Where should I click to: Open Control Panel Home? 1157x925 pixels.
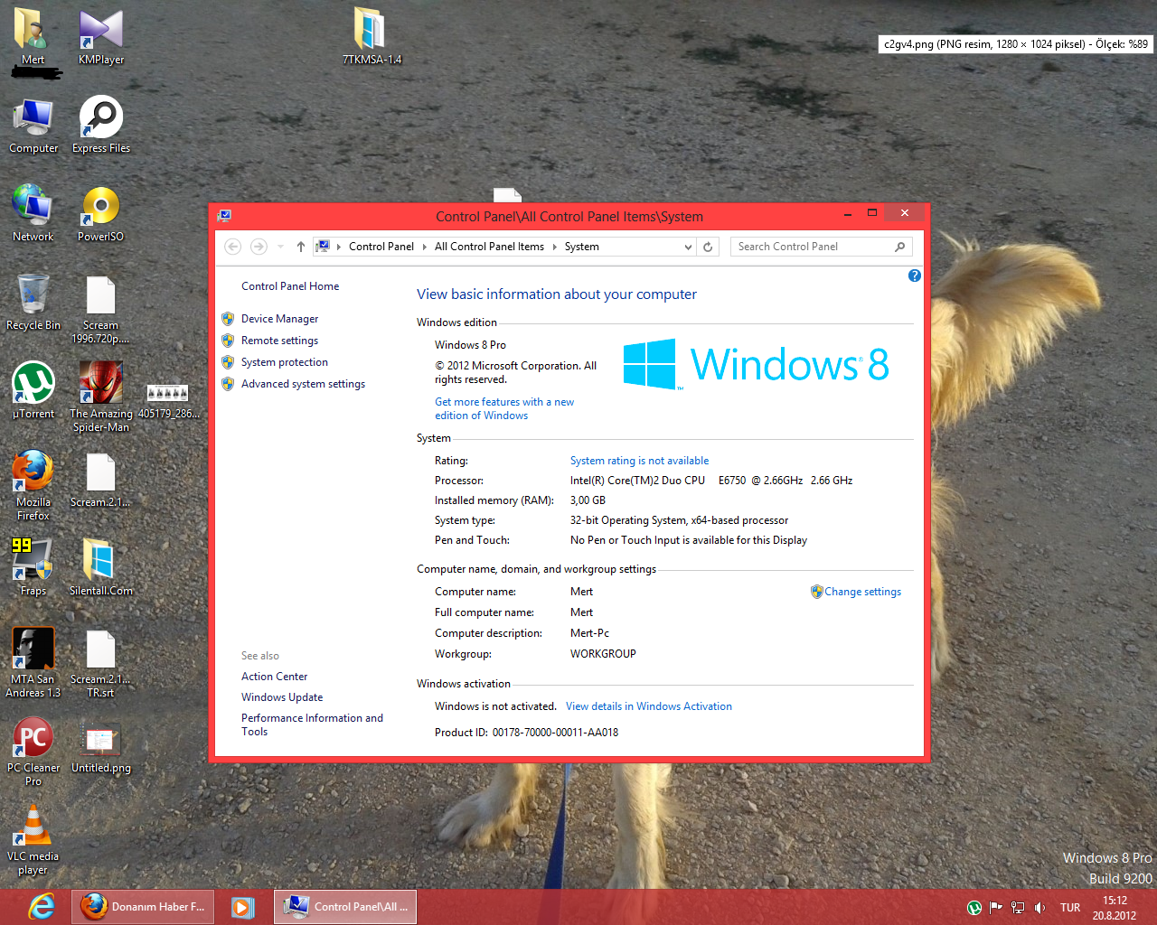point(290,286)
